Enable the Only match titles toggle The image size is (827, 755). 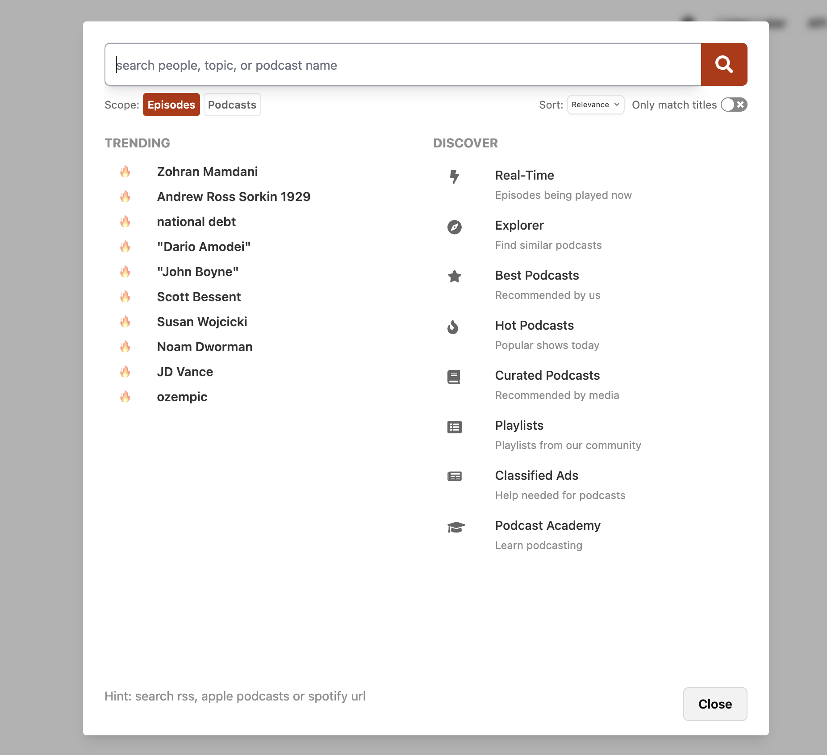[x=734, y=105]
